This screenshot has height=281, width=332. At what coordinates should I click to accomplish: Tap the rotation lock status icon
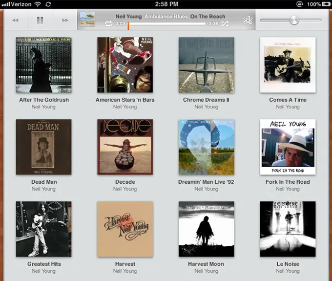tap(300, 4)
